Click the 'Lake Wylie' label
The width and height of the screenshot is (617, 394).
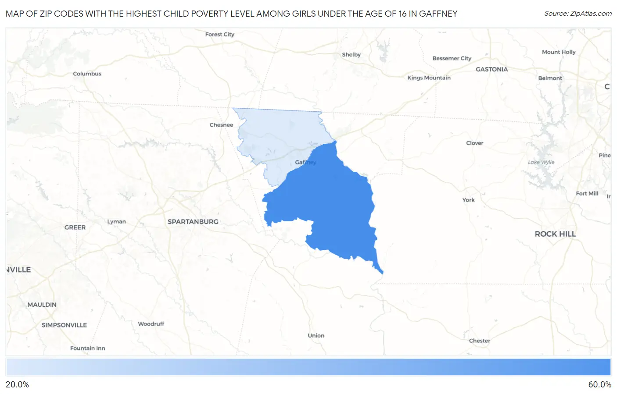[541, 162]
